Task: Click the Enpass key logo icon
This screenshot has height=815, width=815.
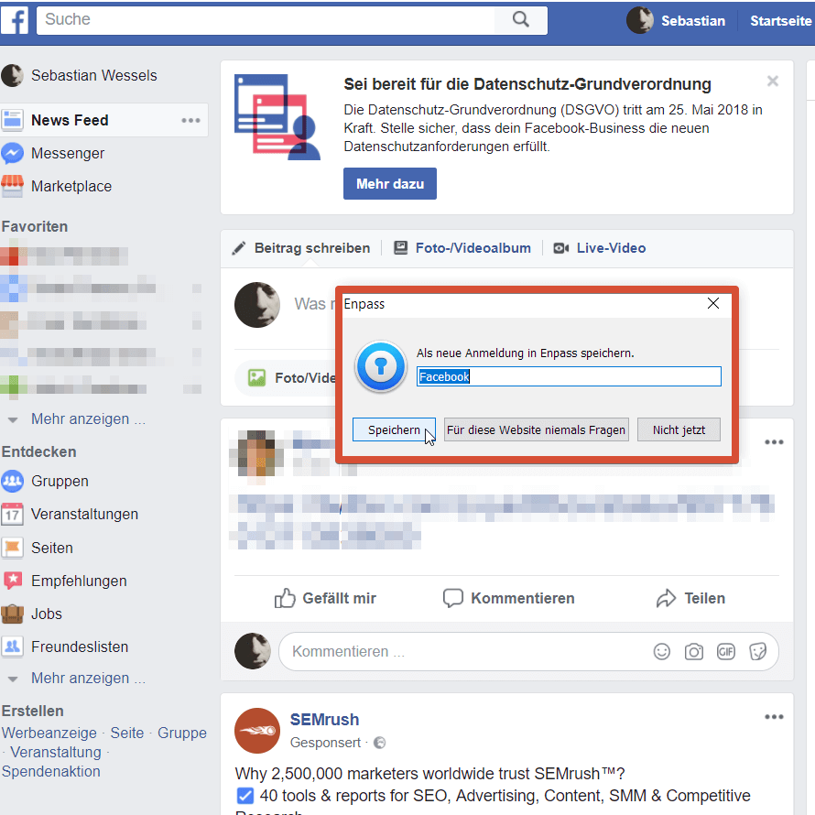Action: tap(381, 366)
